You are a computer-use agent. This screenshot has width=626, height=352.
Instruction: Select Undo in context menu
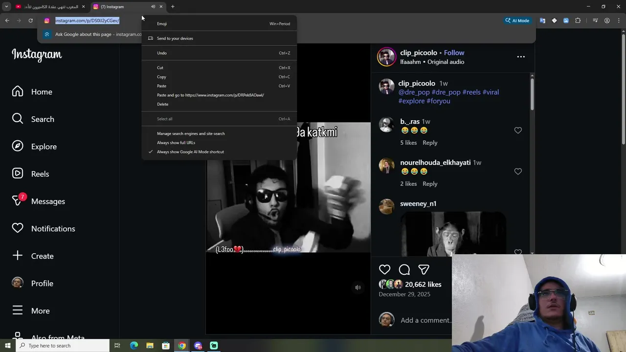219,53
